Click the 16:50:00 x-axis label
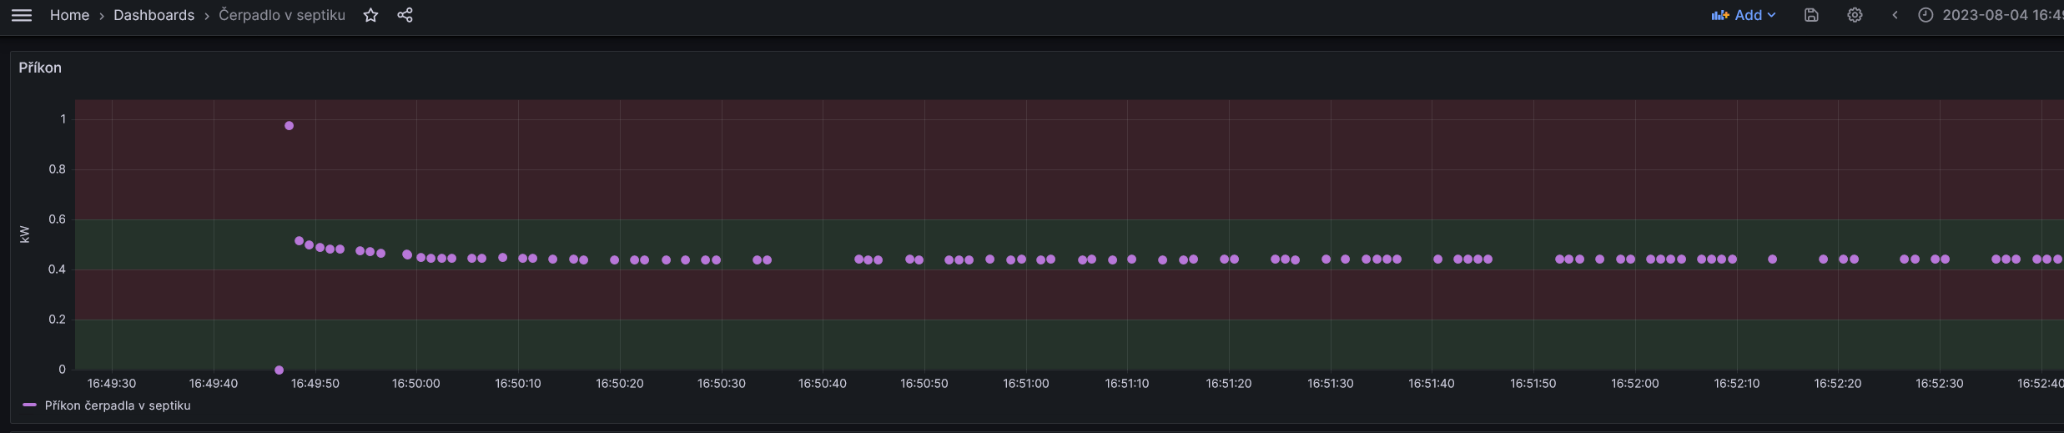 (415, 384)
